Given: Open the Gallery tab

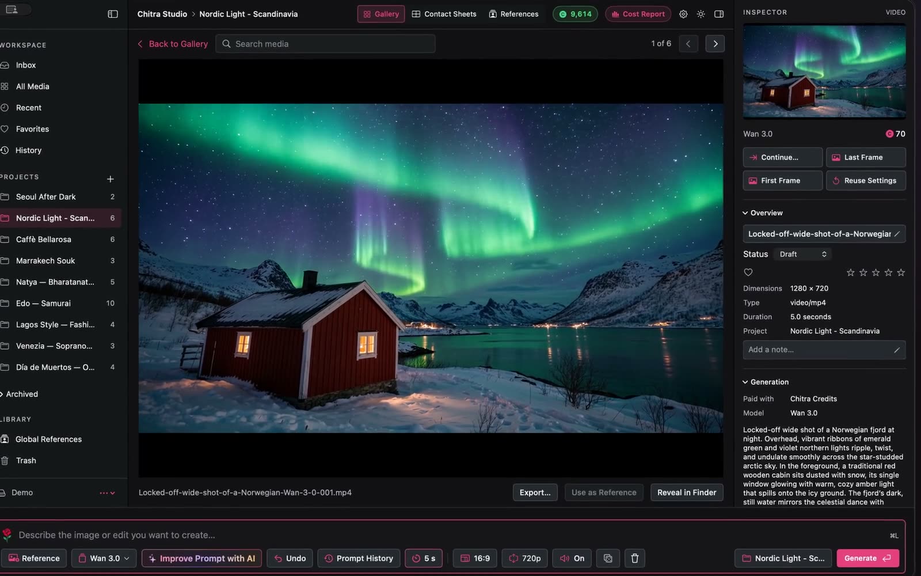Looking at the screenshot, I should pos(381,14).
